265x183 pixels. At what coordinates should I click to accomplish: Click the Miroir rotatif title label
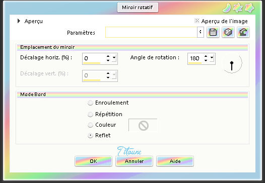pos(138,8)
